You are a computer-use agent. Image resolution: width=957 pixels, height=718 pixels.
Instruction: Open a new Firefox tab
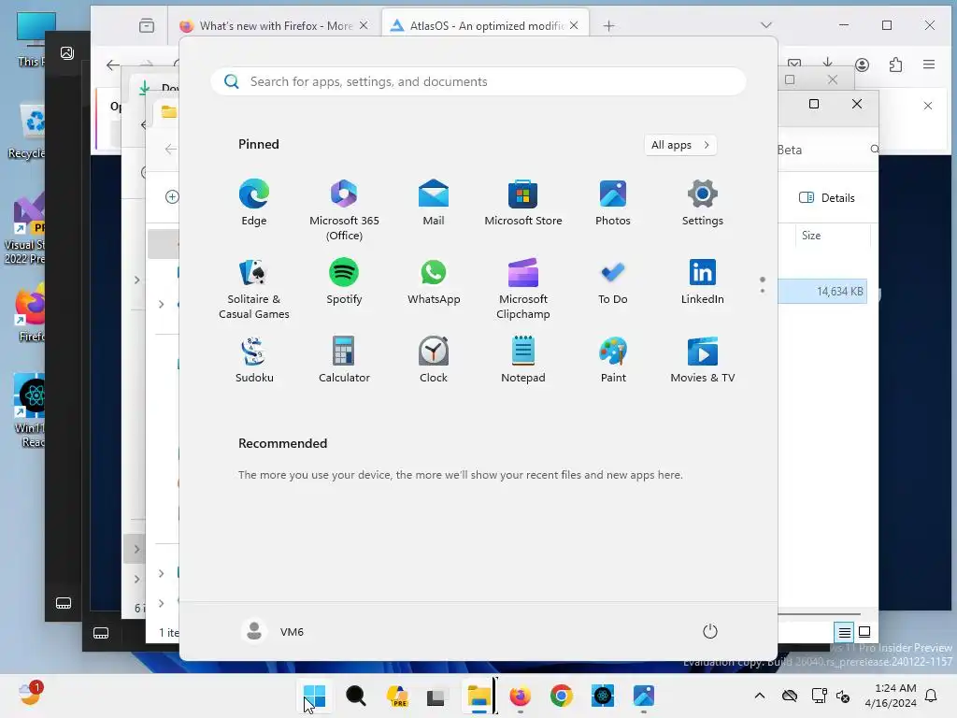coord(608,25)
